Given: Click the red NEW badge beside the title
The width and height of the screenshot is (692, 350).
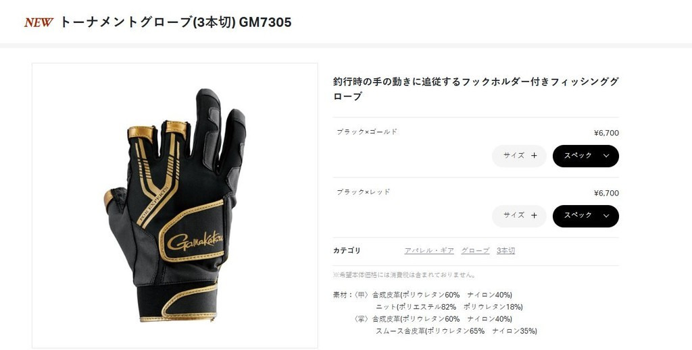Looking at the screenshot, I should [39, 22].
